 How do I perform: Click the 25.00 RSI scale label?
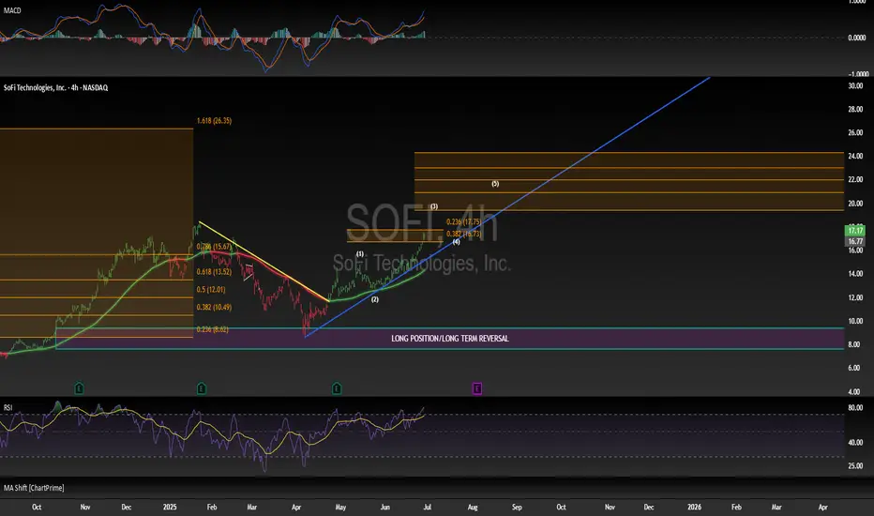(x=855, y=465)
